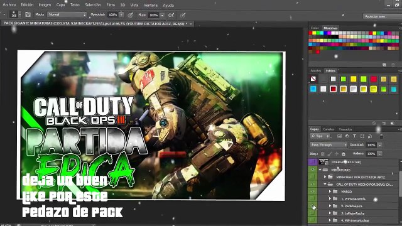The width and height of the screenshot is (402, 226).
Task: Click the delete swatch trash icon
Action: click(x=393, y=65)
